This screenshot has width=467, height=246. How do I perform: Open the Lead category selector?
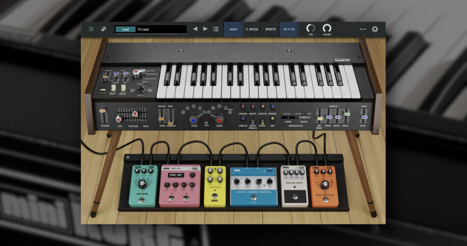pos(125,29)
